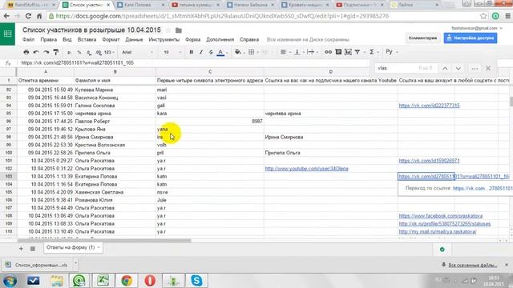Image resolution: width=513 pixels, height=288 pixels.
Task: Decrease decimal places
Action: 89,52
